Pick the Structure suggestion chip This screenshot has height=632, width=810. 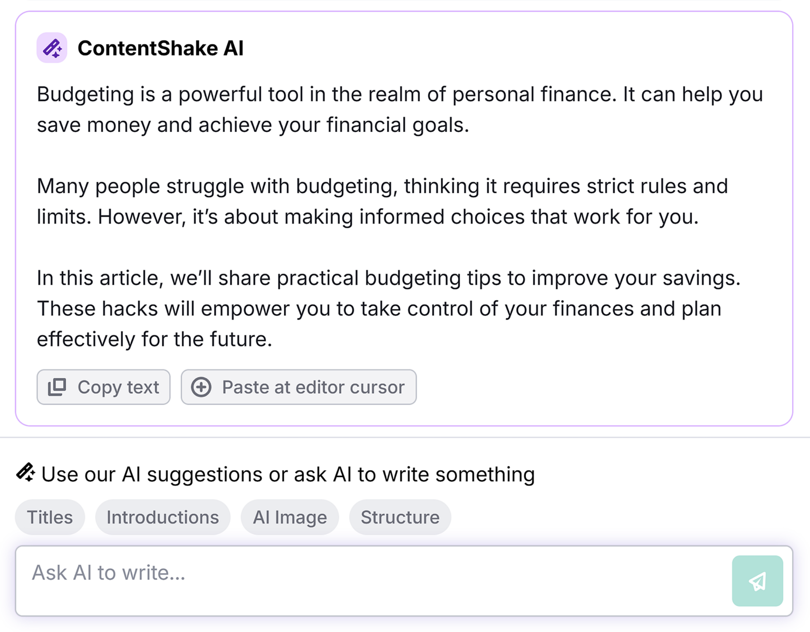(x=400, y=517)
